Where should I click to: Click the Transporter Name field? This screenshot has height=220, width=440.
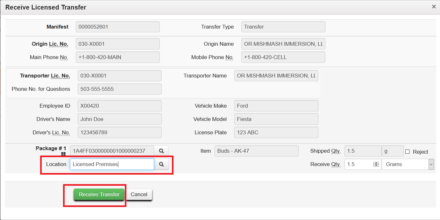click(x=276, y=76)
